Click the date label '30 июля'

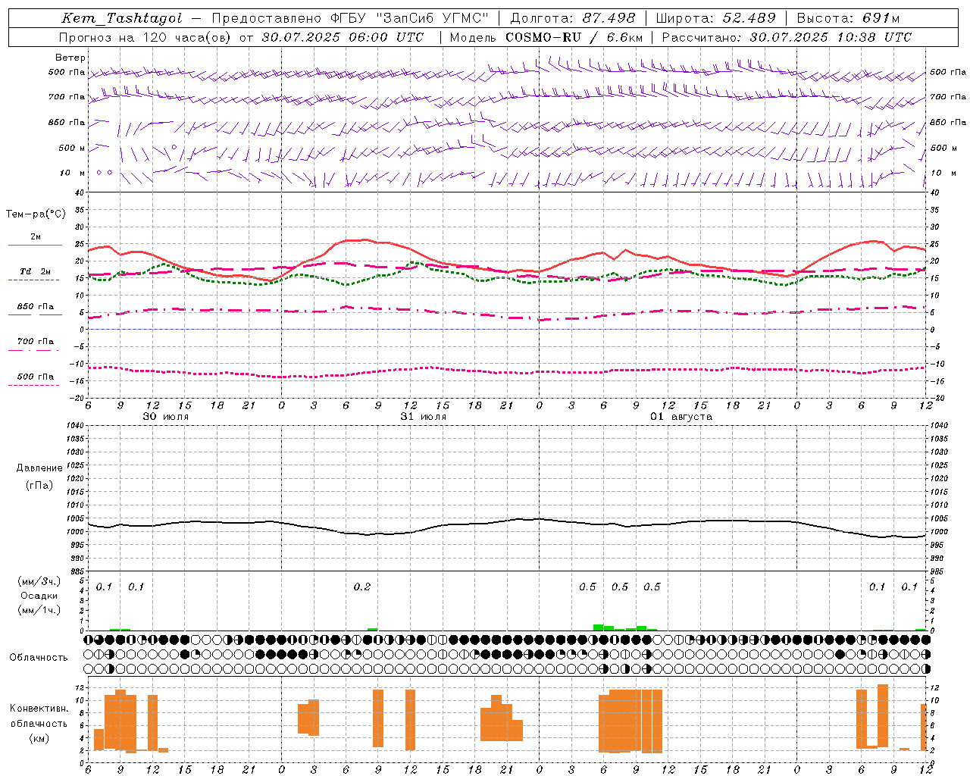click(x=166, y=417)
